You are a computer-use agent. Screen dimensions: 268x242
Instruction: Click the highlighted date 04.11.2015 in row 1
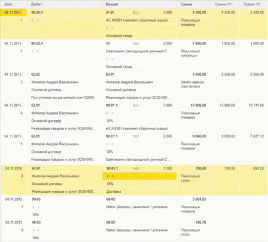[13, 12]
